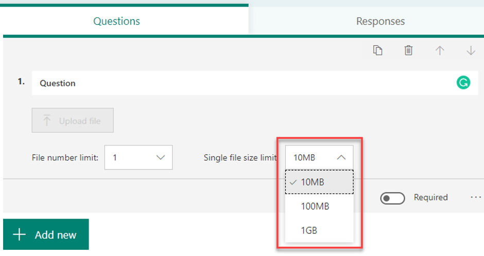
Task: Switch to the Questions tab
Action: [x=116, y=21]
